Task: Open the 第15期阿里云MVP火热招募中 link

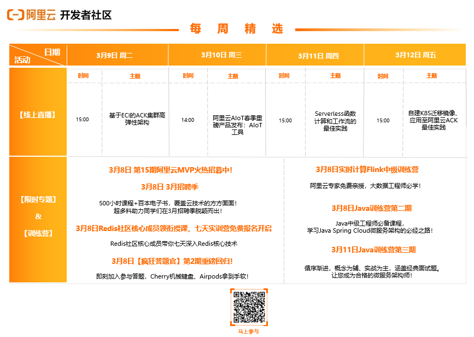Action: (x=171, y=170)
